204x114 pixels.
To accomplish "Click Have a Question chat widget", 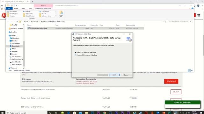I will (x=183, y=104).
